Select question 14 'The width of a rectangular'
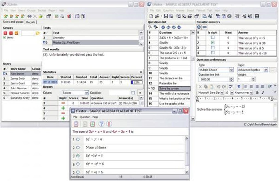The image size is (279, 181). click(169, 93)
